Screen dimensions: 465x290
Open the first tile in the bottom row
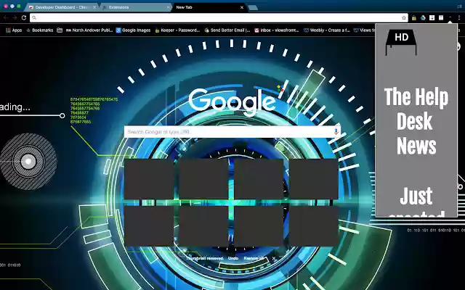(x=149, y=225)
